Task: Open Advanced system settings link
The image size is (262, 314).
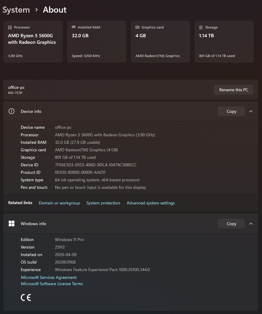Action: (151, 203)
